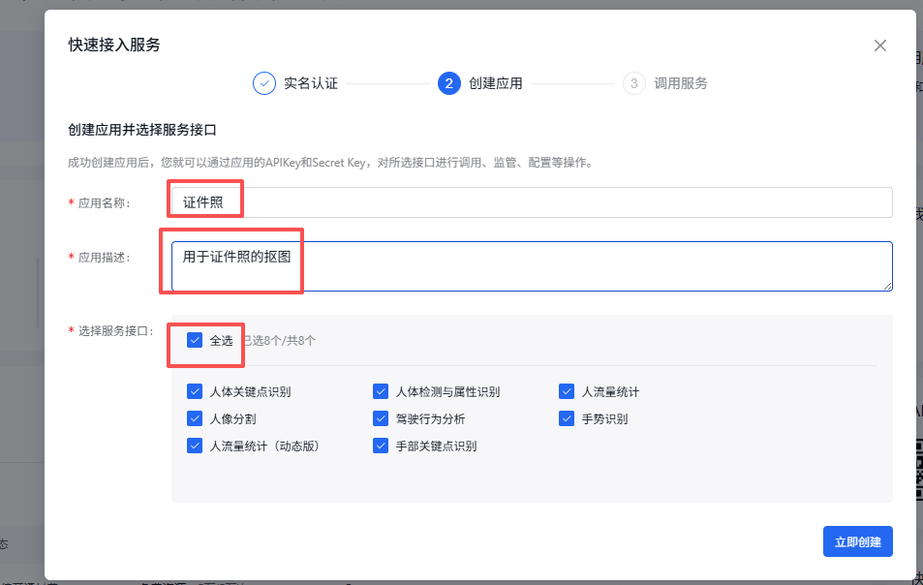Image resolution: width=923 pixels, height=585 pixels.
Task: Close the 快速接入服务 dialog
Action: tap(880, 46)
